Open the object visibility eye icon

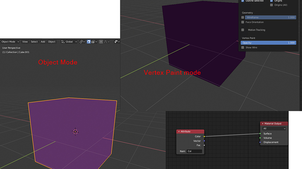coord(117,42)
